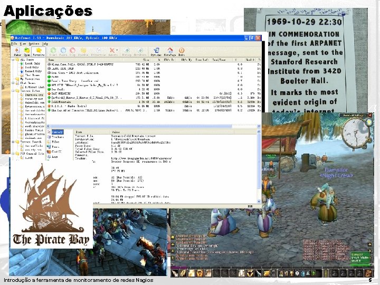Select BitComet Chat under Chat Rooms

pyautogui.click(x=35, y=87)
